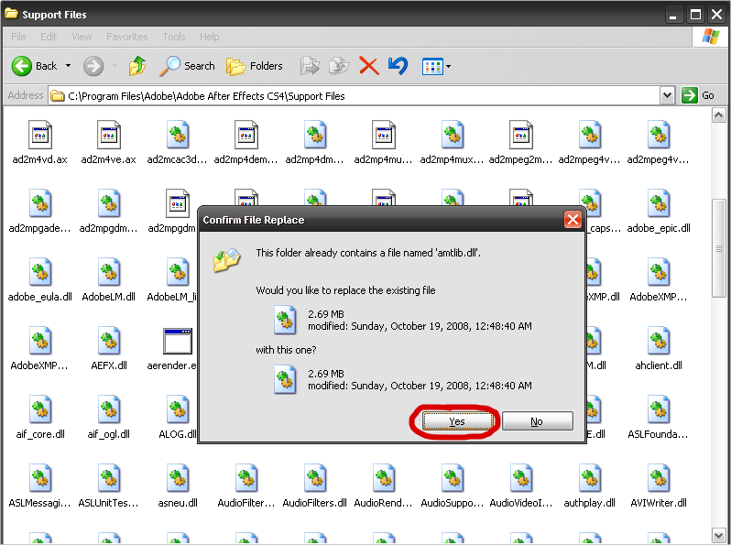
Task: Click No in Confirm File Replace dialog
Action: (x=537, y=421)
